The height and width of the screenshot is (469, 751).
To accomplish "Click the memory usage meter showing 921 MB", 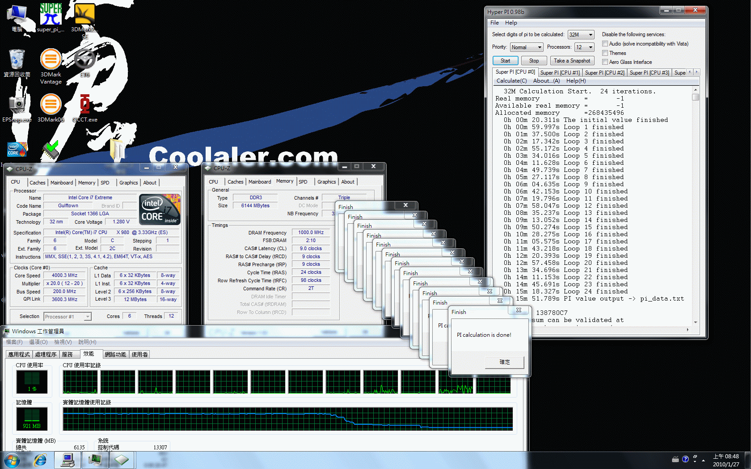I will (x=32, y=419).
